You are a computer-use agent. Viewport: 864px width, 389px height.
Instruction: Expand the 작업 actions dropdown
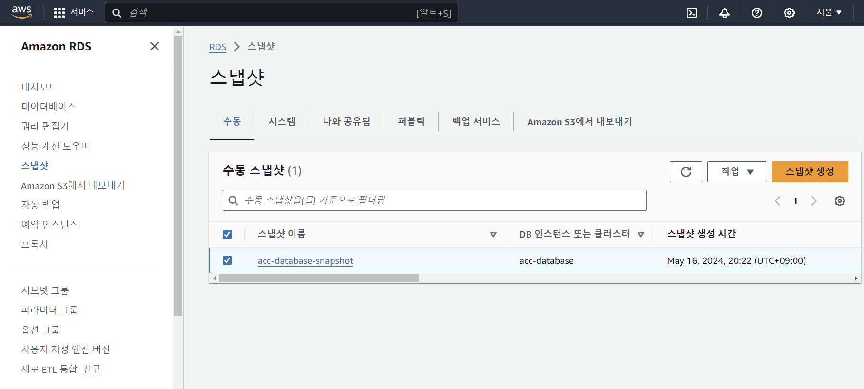point(737,172)
